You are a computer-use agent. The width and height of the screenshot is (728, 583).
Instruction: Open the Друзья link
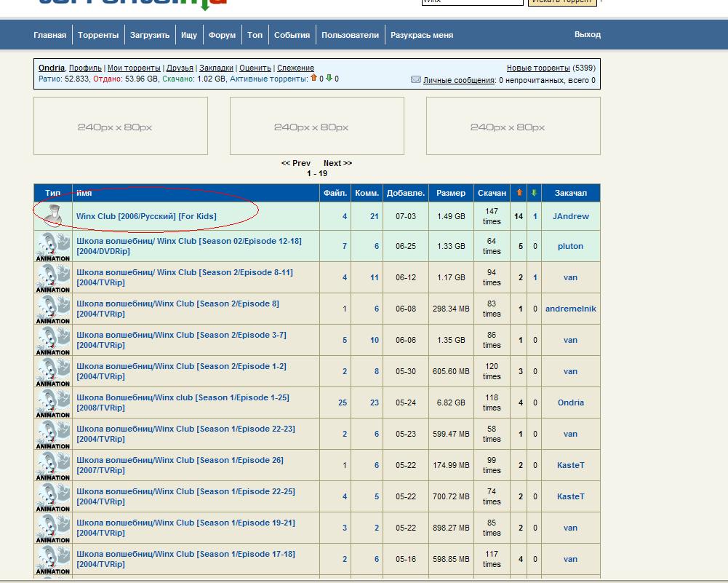(x=180, y=68)
